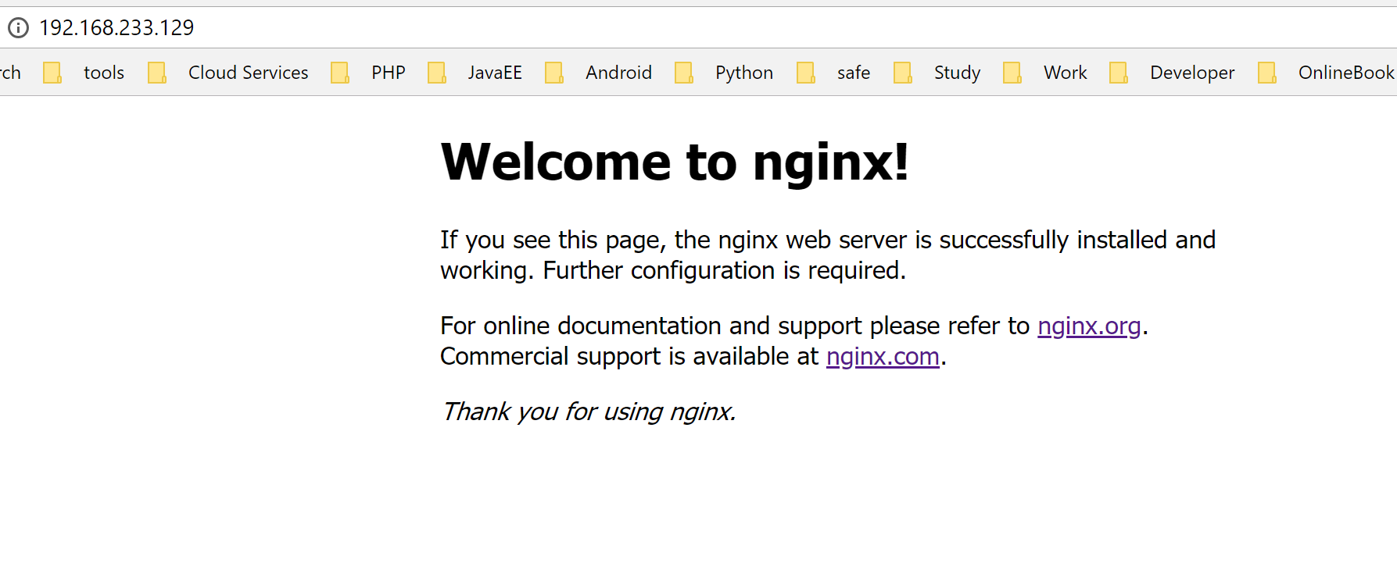Open the Developer bookmark folder icon
Image resolution: width=1397 pixels, height=563 pixels.
tap(1119, 73)
